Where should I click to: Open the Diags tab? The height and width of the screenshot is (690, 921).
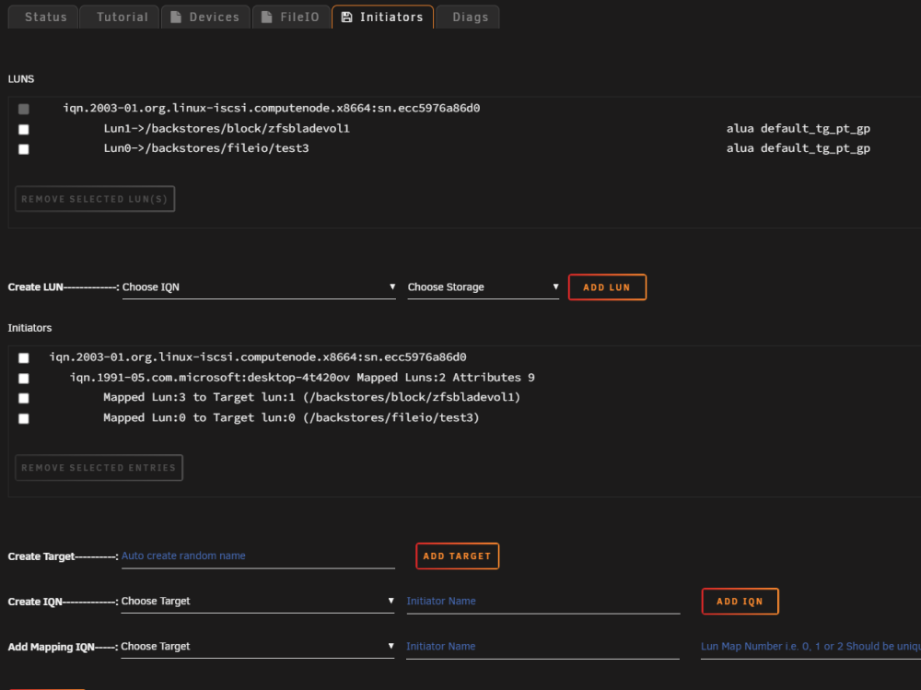pyautogui.click(x=468, y=18)
